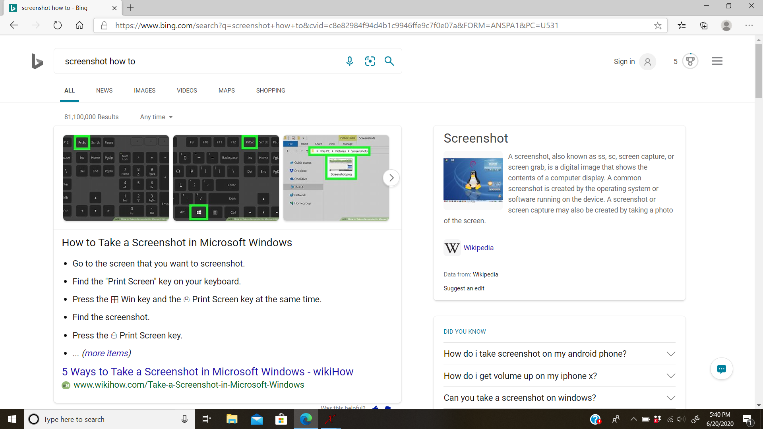Expand android phone screenshot question

pos(671,354)
